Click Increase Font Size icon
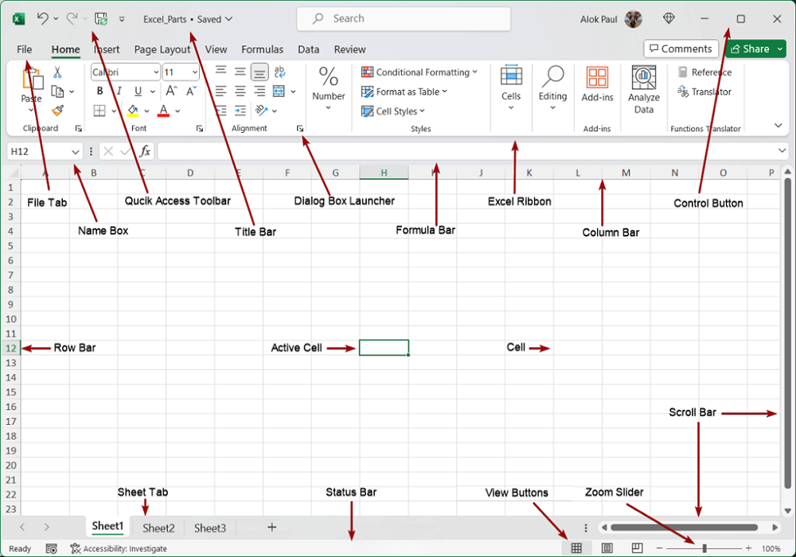This screenshot has height=557, width=796. (172, 92)
